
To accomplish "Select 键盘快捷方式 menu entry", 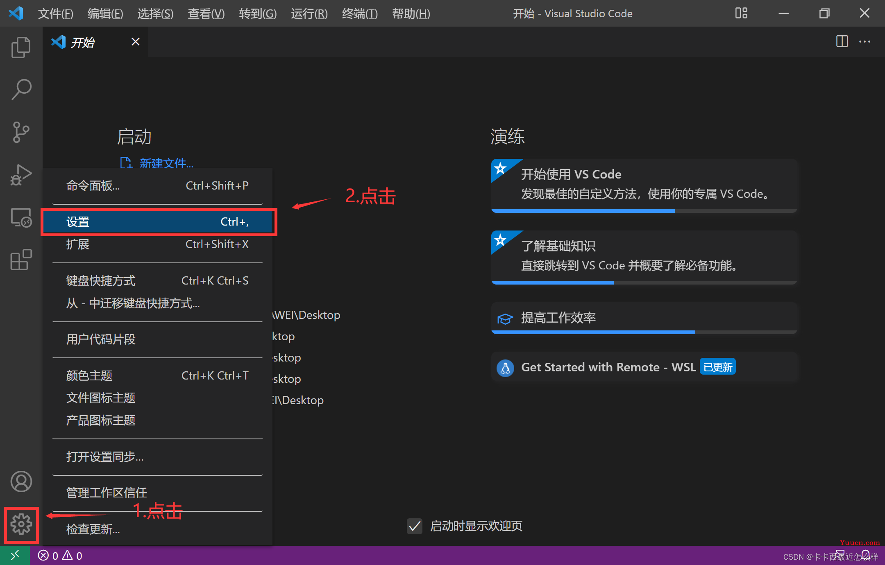I will click(158, 281).
